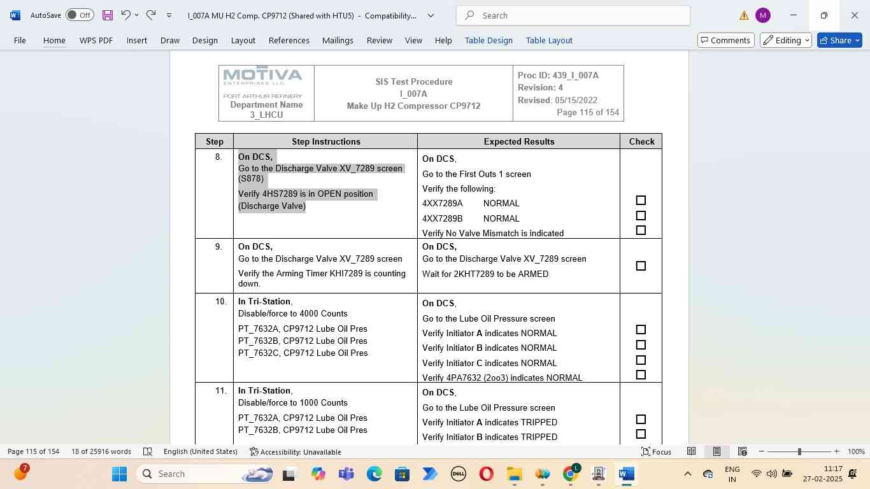This screenshot has height=489, width=870.
Task: Select the References tab
Action: pos(289,40)
